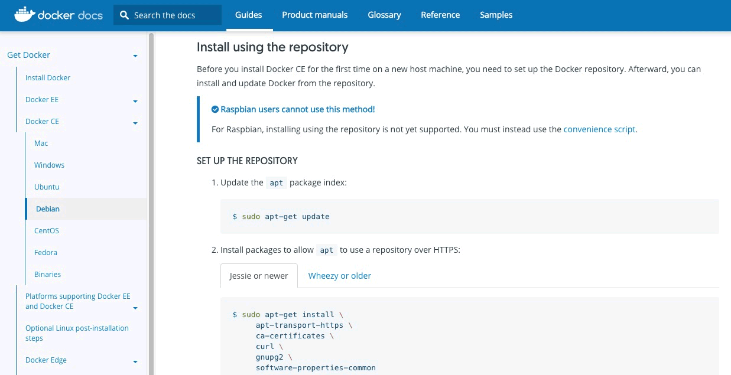Expand the Docker EE submenu arrow

tap(135, 101)
